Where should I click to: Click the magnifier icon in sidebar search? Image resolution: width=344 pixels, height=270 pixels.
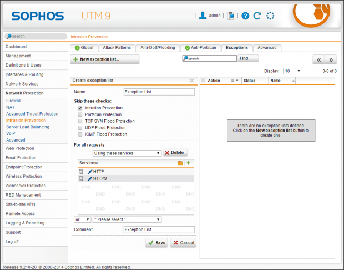(x=9, y=36)
